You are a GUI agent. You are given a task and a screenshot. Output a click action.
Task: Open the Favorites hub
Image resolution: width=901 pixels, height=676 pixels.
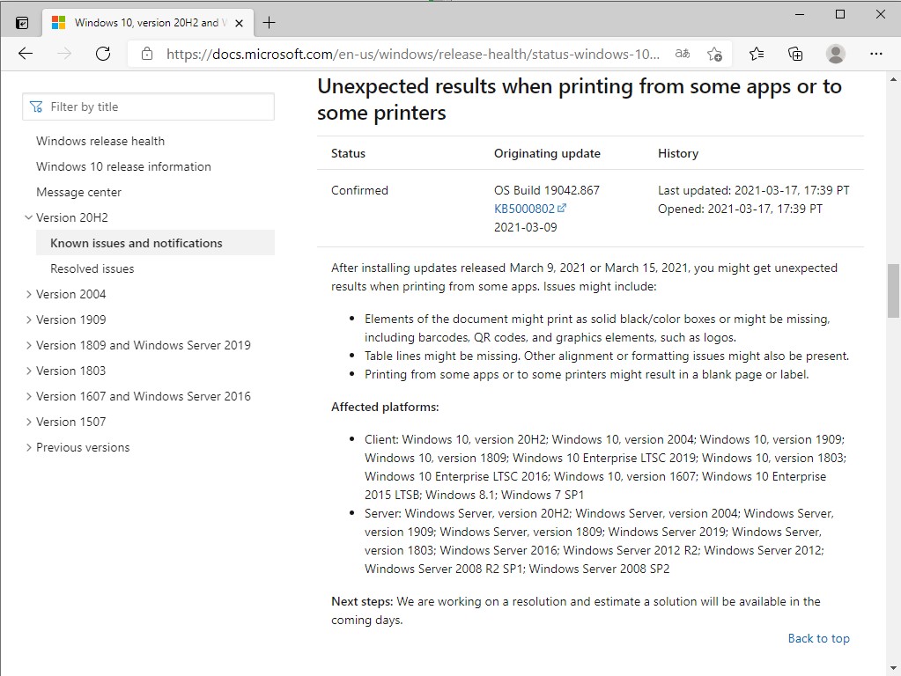(x=756, y=54)
